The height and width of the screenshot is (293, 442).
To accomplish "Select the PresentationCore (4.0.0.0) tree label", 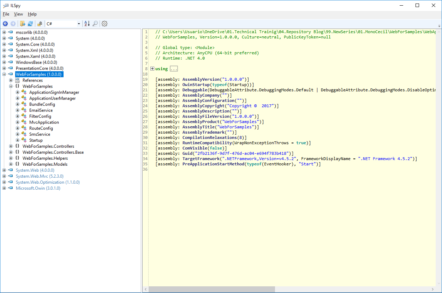I will pyautogui.click(x=40, y=68).
